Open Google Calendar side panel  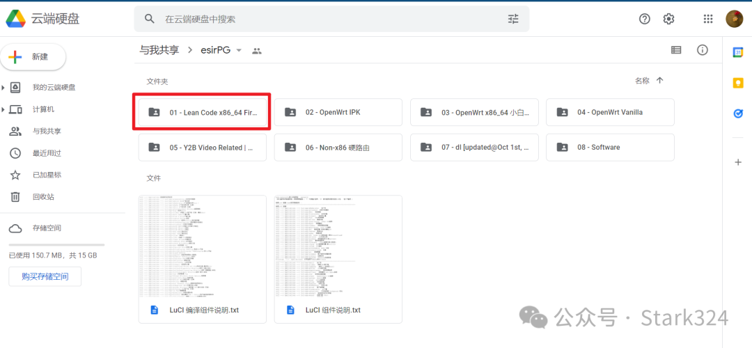(x=738, y=53)
